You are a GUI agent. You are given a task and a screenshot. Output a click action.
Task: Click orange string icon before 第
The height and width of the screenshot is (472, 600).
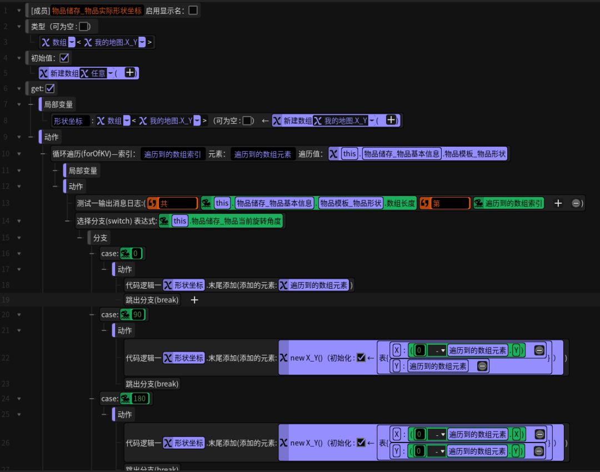pos(425,203)
